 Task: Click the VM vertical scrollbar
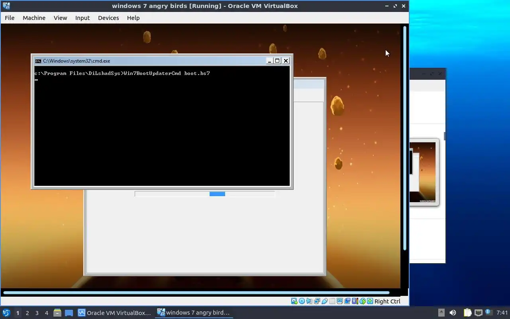405,138
